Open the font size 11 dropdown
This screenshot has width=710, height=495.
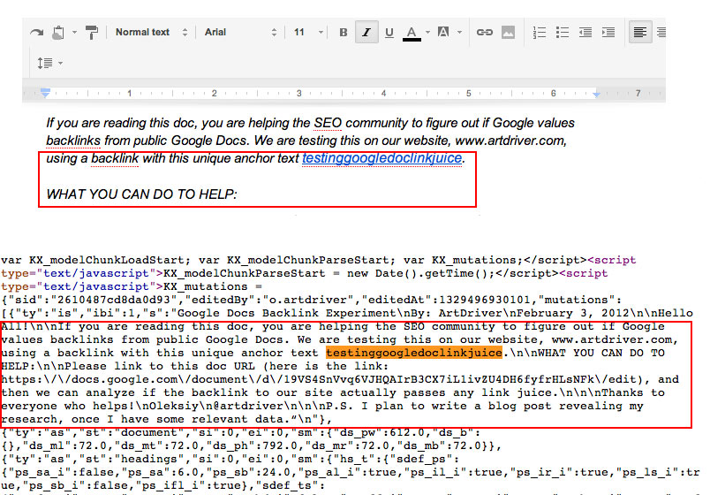[x=308, y=32]
